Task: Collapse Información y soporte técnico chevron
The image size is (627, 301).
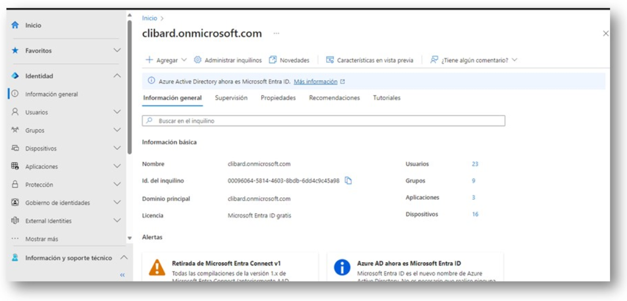Action: pyautogui.click(x=124, y=257)
